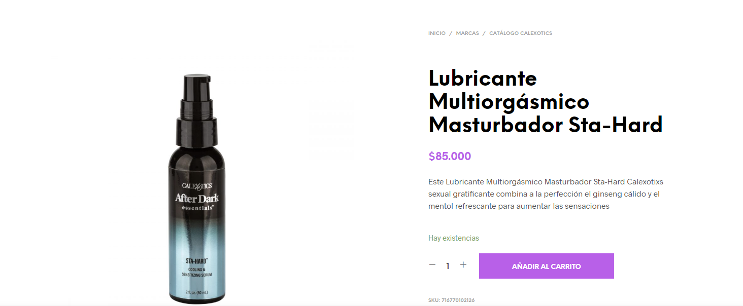Go to the Inicio breadcrumb
This screenshot has height=306, width=743.
point(436,33)
